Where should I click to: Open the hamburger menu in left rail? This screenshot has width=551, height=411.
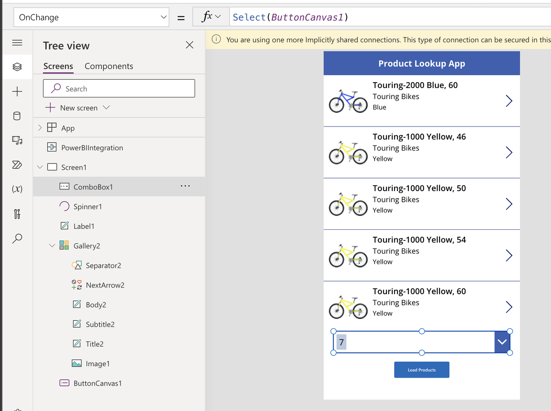tap(17, 43)
